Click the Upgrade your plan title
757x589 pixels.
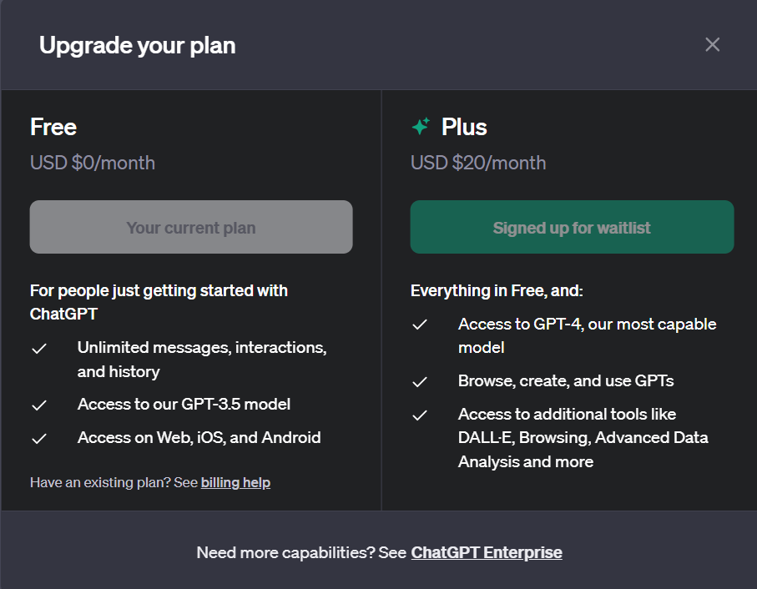pos(138,45)
